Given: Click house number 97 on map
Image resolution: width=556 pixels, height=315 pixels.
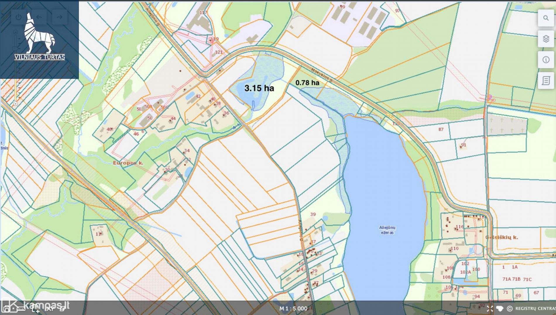Looking at the screenshot, I should [x=397, y=11].
